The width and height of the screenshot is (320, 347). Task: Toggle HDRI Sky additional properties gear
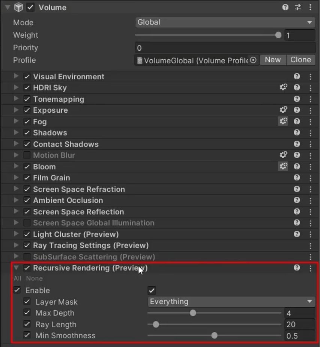(283, 87)
